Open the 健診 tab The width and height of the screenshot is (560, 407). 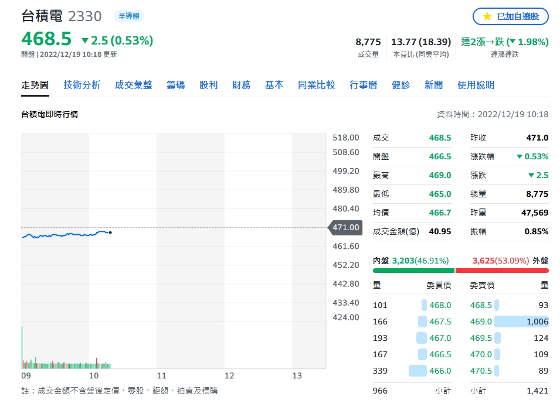pos(401,85)
